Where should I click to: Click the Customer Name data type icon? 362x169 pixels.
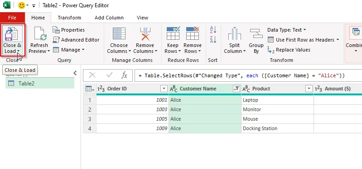tap(174, 89)
